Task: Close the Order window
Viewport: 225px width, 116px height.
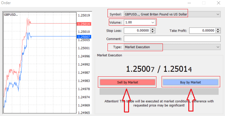Action: tap(218, 3)
